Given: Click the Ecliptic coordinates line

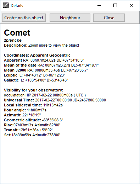Looking at the screenshot, I should coord(35,75).
